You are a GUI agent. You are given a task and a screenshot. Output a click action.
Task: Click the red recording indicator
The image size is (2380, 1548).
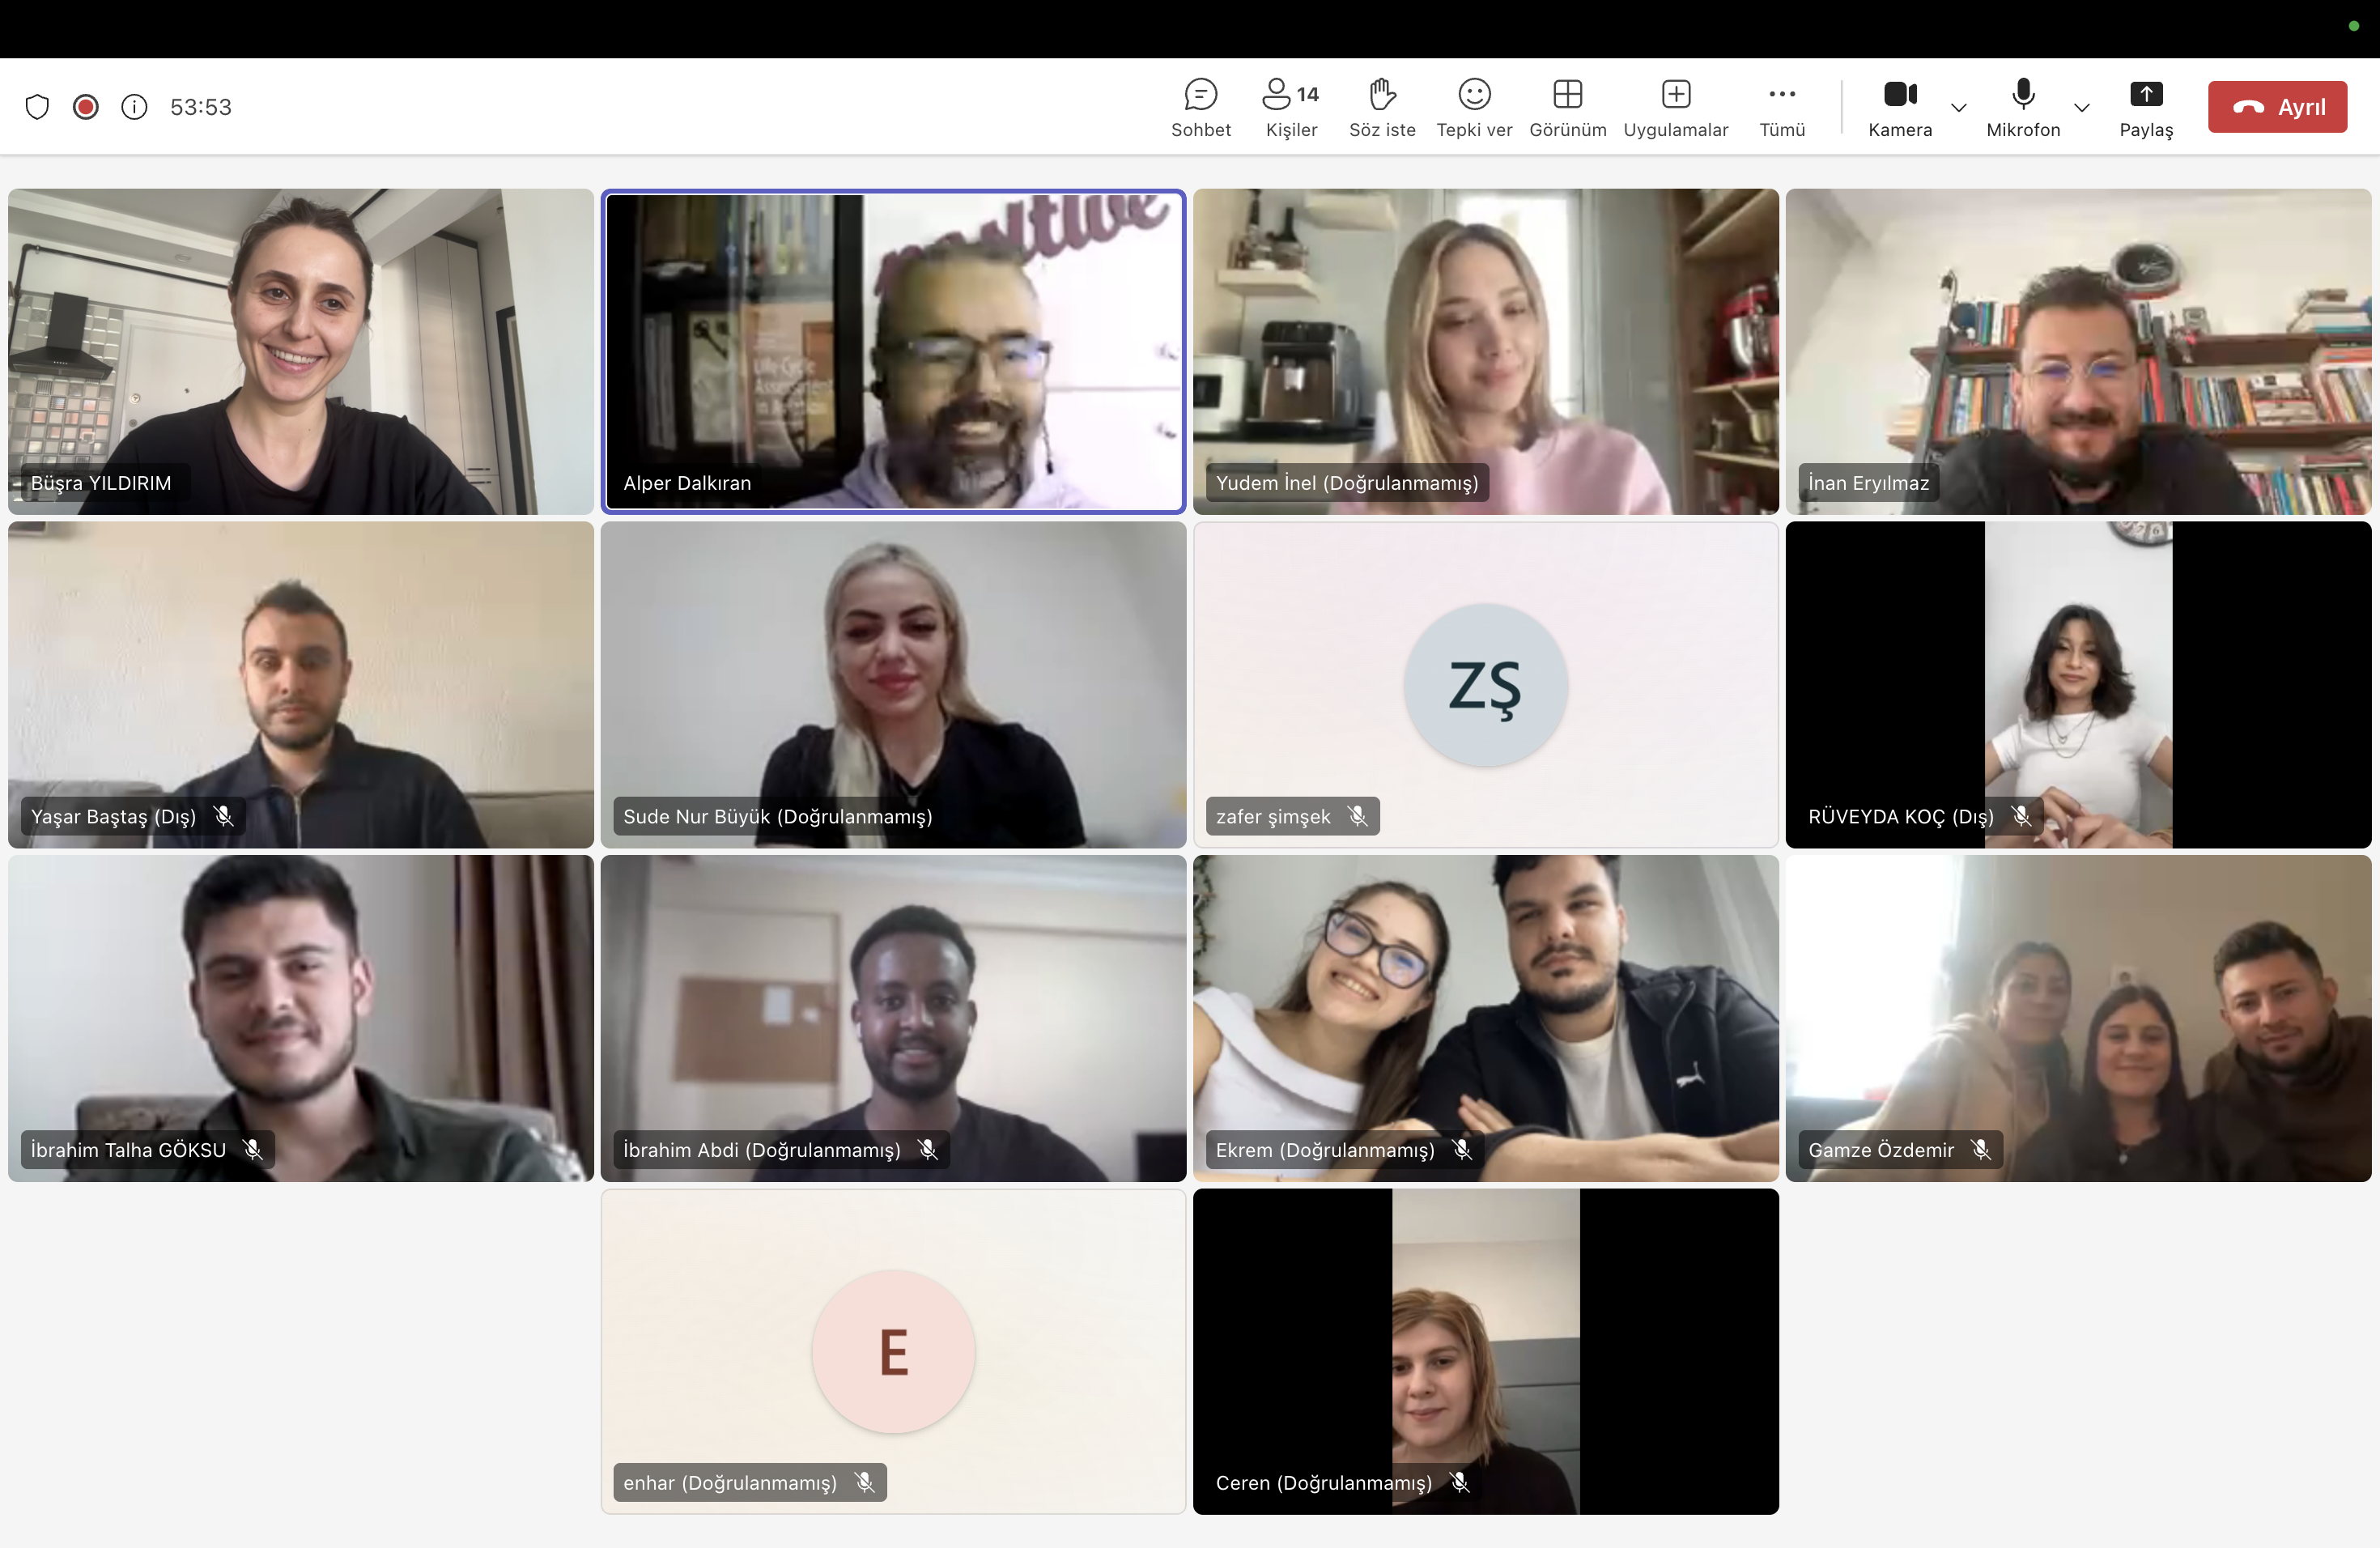[86, 107]
